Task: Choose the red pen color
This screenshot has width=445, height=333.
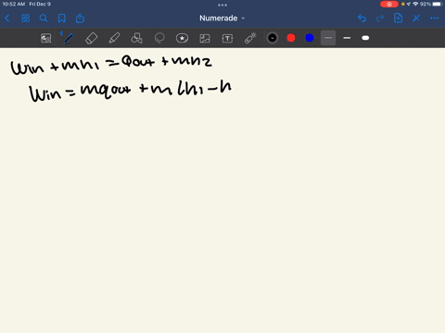Action: point(291,38)
